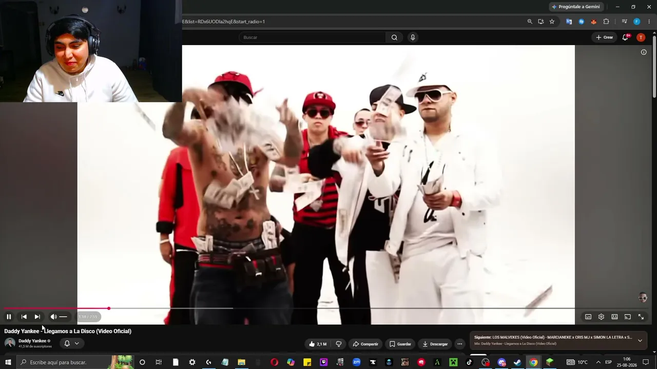Image resolution: width=657 pixels, height=369 pixels.
Task: Like the video with 2,1 M likes
Action: pyautogui.click(x=318, y=344)
